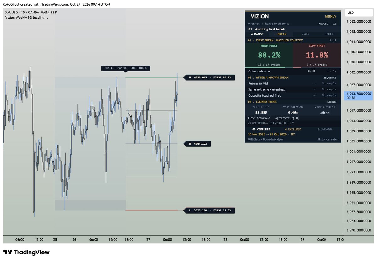Click the Opposite touched first row
Screen dimensions: 377x261
point(293,95)
